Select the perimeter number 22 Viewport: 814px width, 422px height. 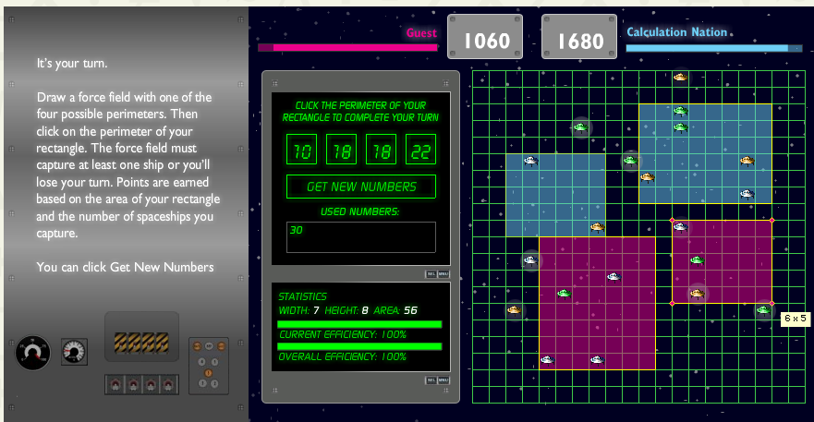[x=420, y=150]
